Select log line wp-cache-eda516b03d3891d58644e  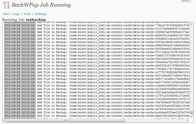point(97,116)
